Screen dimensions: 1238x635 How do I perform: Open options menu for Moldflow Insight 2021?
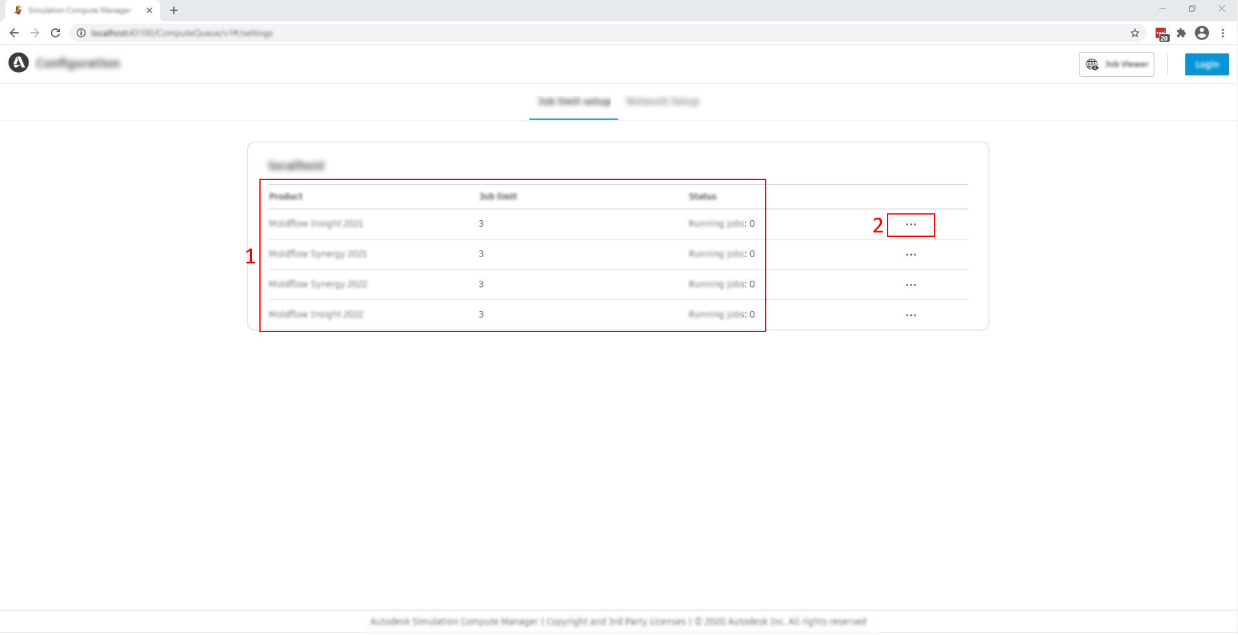click(911, 224)
